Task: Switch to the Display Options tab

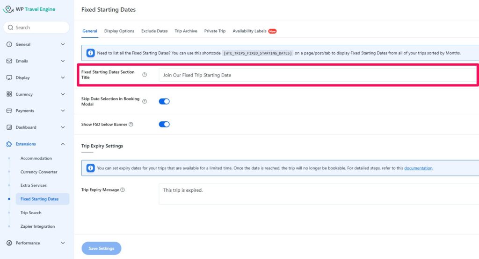Action: point(119,31)
